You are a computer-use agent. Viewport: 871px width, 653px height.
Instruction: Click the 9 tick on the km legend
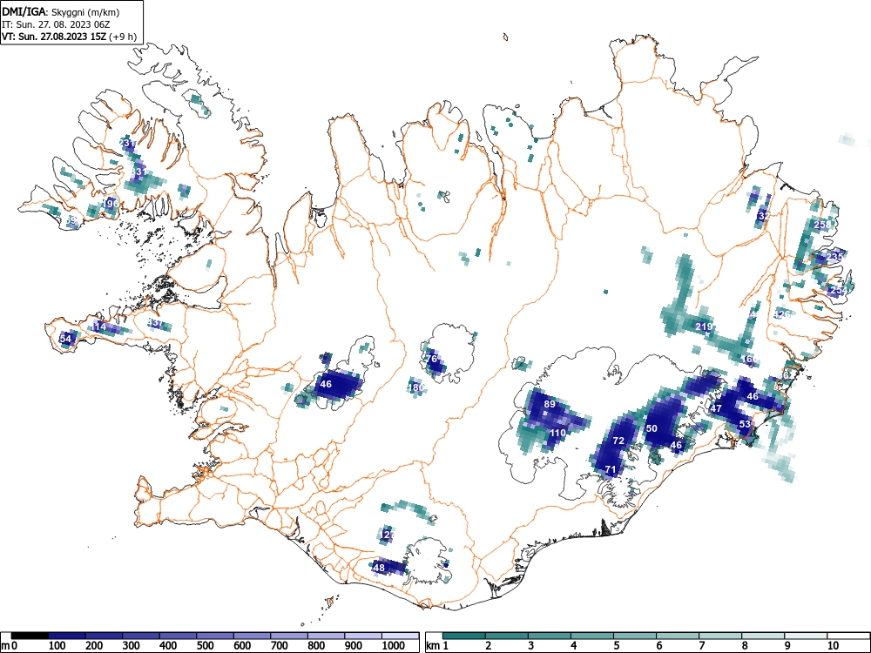pos(787,646)
